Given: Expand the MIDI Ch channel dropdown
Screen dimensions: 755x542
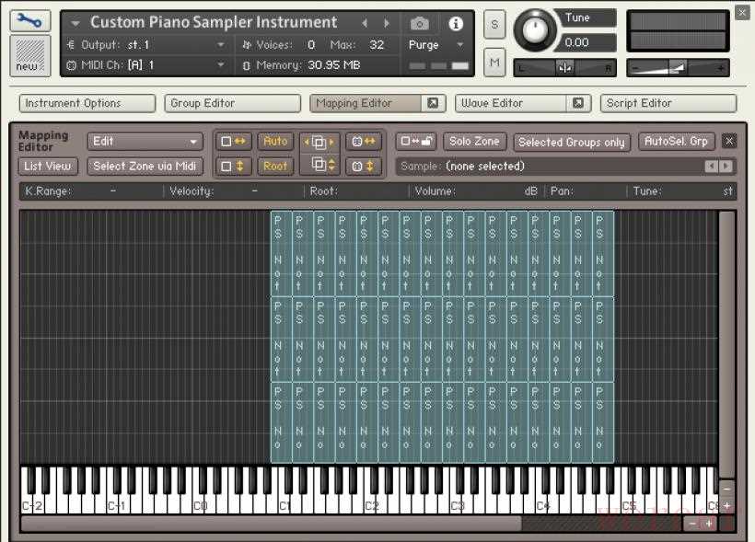Looking at the screenshot, I should (x=220, y=65).
